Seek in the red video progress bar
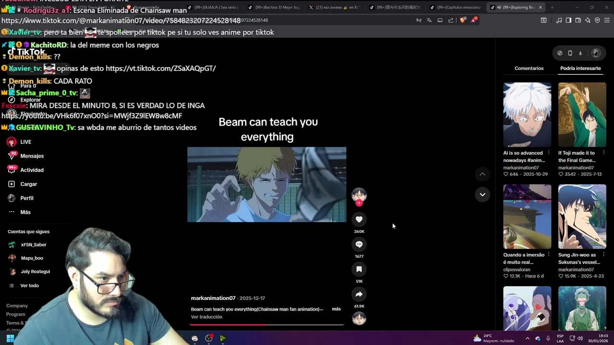This screenshot has height=345, width=614. [x=267, y=325]
